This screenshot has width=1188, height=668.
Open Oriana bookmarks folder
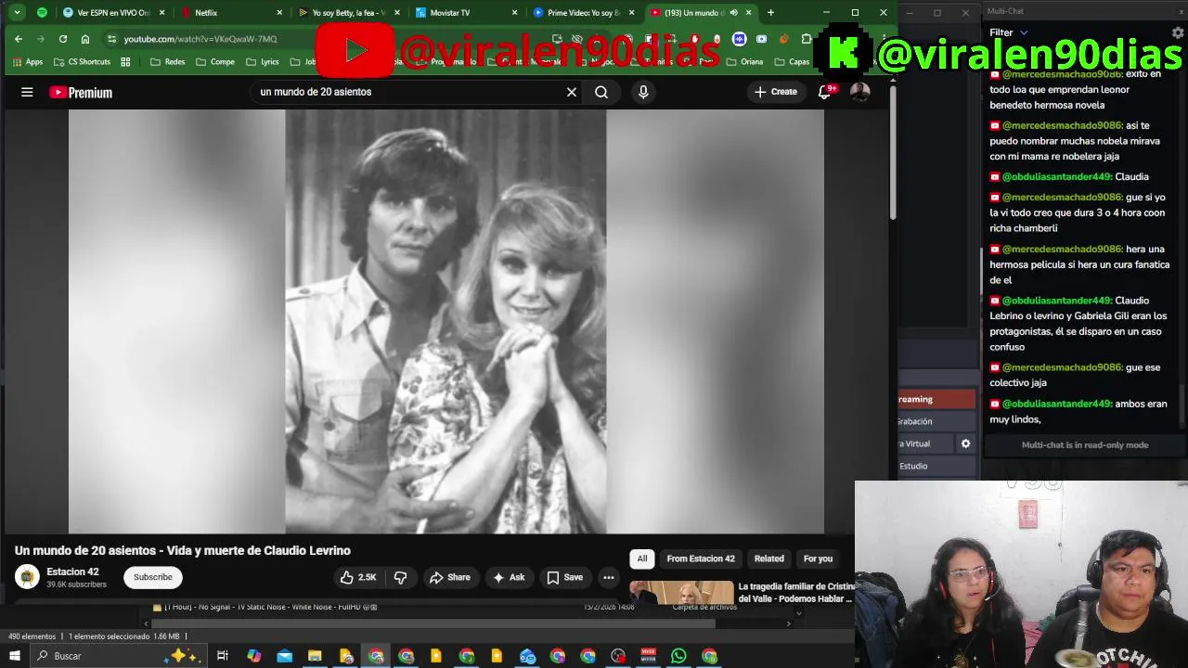[744, 62]
